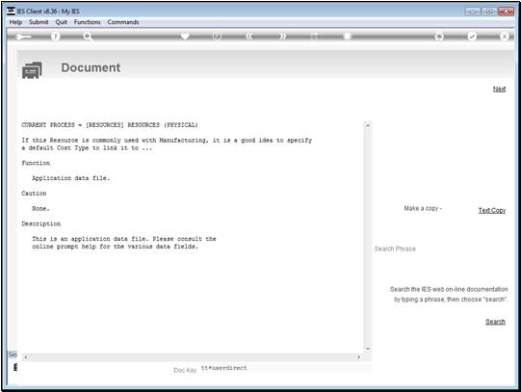Click the Document stack icon

pos(32,70)
